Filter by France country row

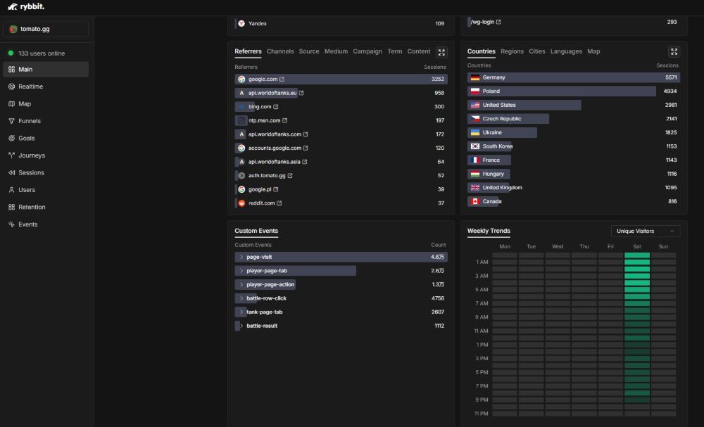click(573, 160)
